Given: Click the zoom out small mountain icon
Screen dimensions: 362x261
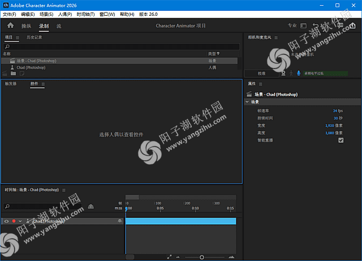Looking at the screenshot, I should click(x=178, y=257).
